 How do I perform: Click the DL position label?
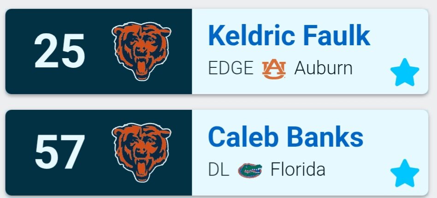point(218,170)
